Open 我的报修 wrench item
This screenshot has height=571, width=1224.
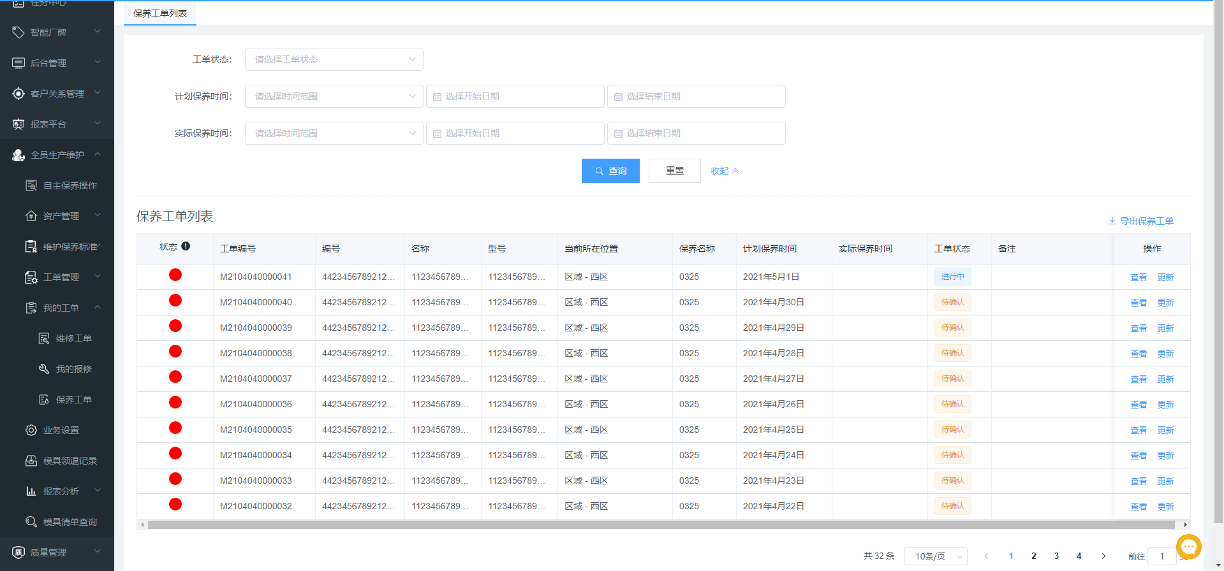(x=73, y=369)
